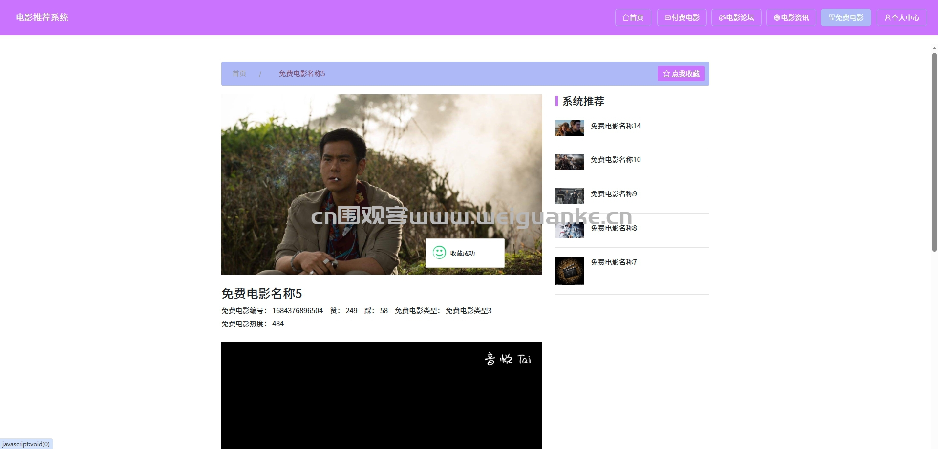Click thumbnail of 免费电影名称9
Viewport: 938px width, 449px height.
coord(570,196)
